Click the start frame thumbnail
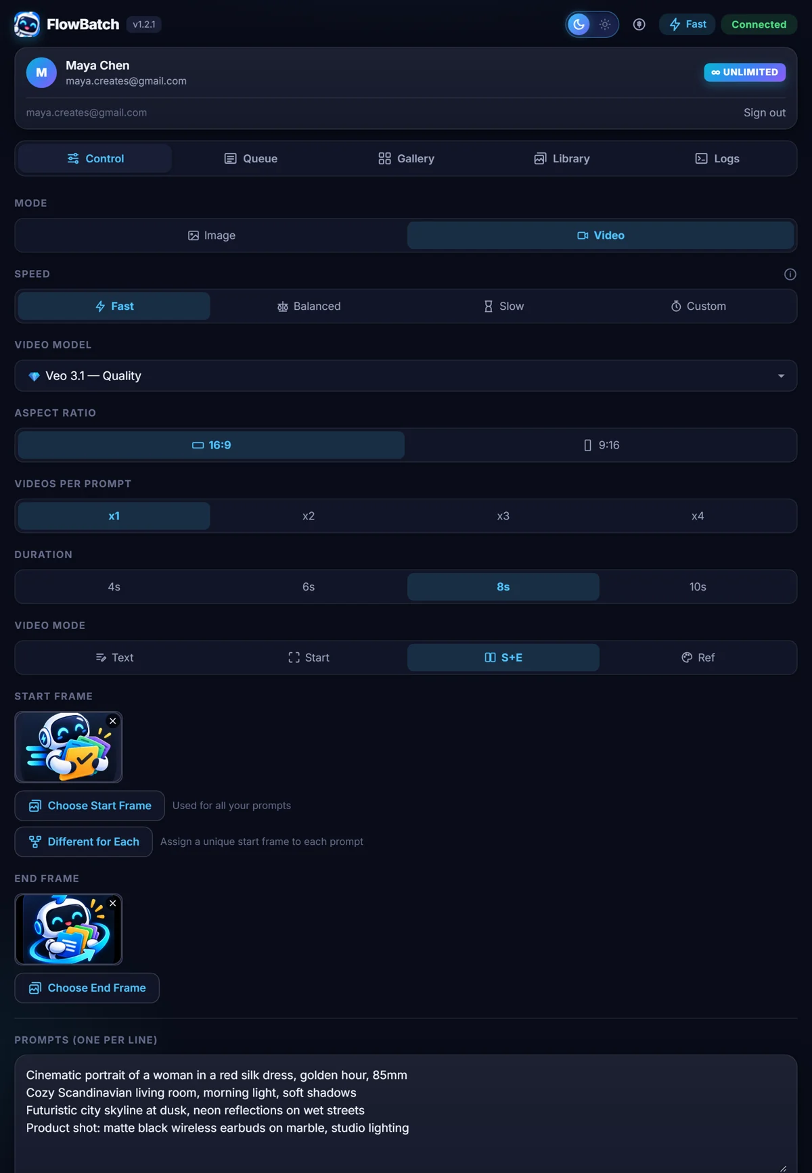812x1173 pixels. coord(68,747)
